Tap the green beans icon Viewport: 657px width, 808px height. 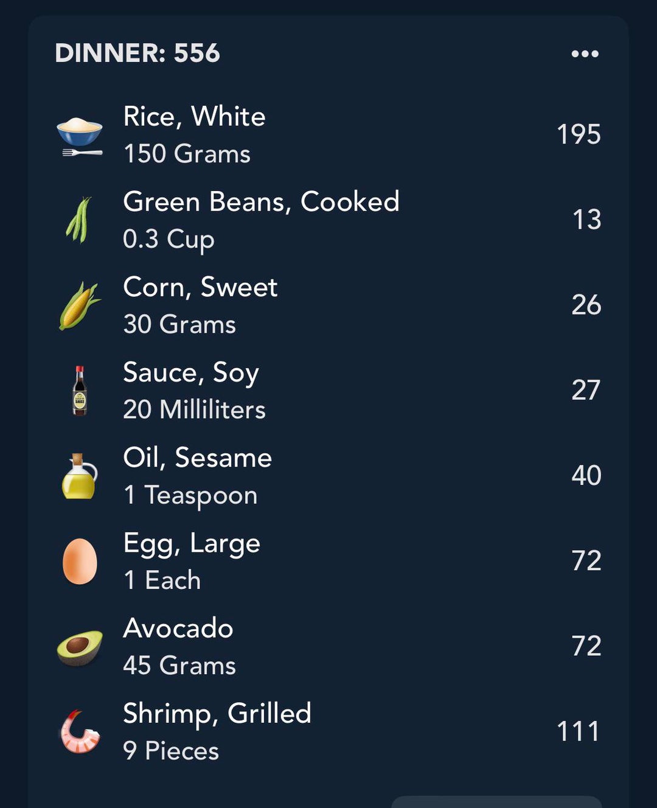coord(79,220)
